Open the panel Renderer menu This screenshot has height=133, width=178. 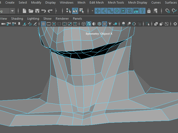pyautogui.click(x=62, y=19)
